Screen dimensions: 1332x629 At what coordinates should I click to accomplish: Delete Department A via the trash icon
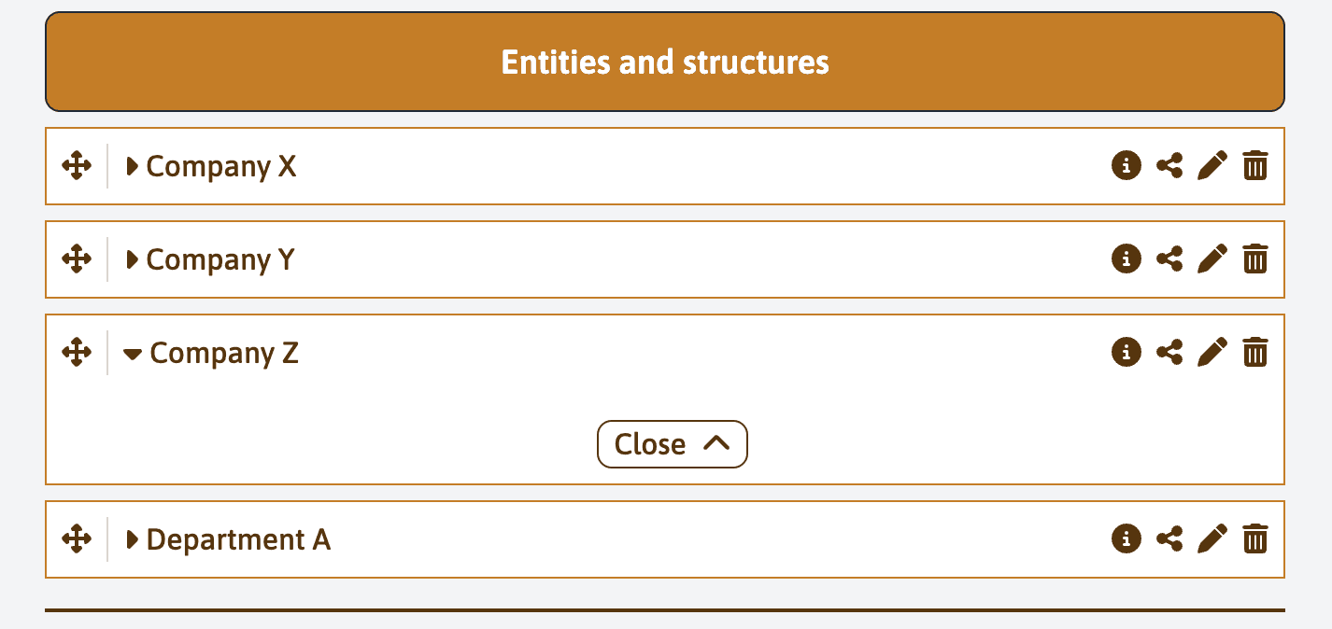point(1255,538)
